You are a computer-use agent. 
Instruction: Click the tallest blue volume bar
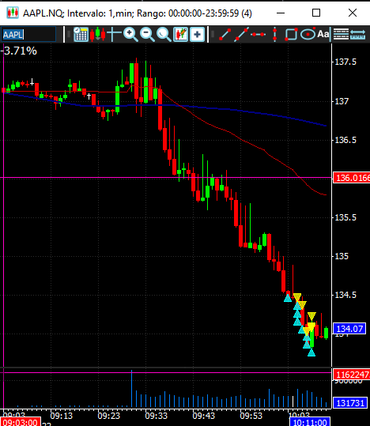click(x=131, y=389)
